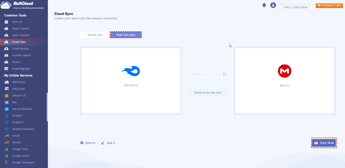Click the MediaFire flame logo
Screen dimensions: 345x168
tap(131, 71)
